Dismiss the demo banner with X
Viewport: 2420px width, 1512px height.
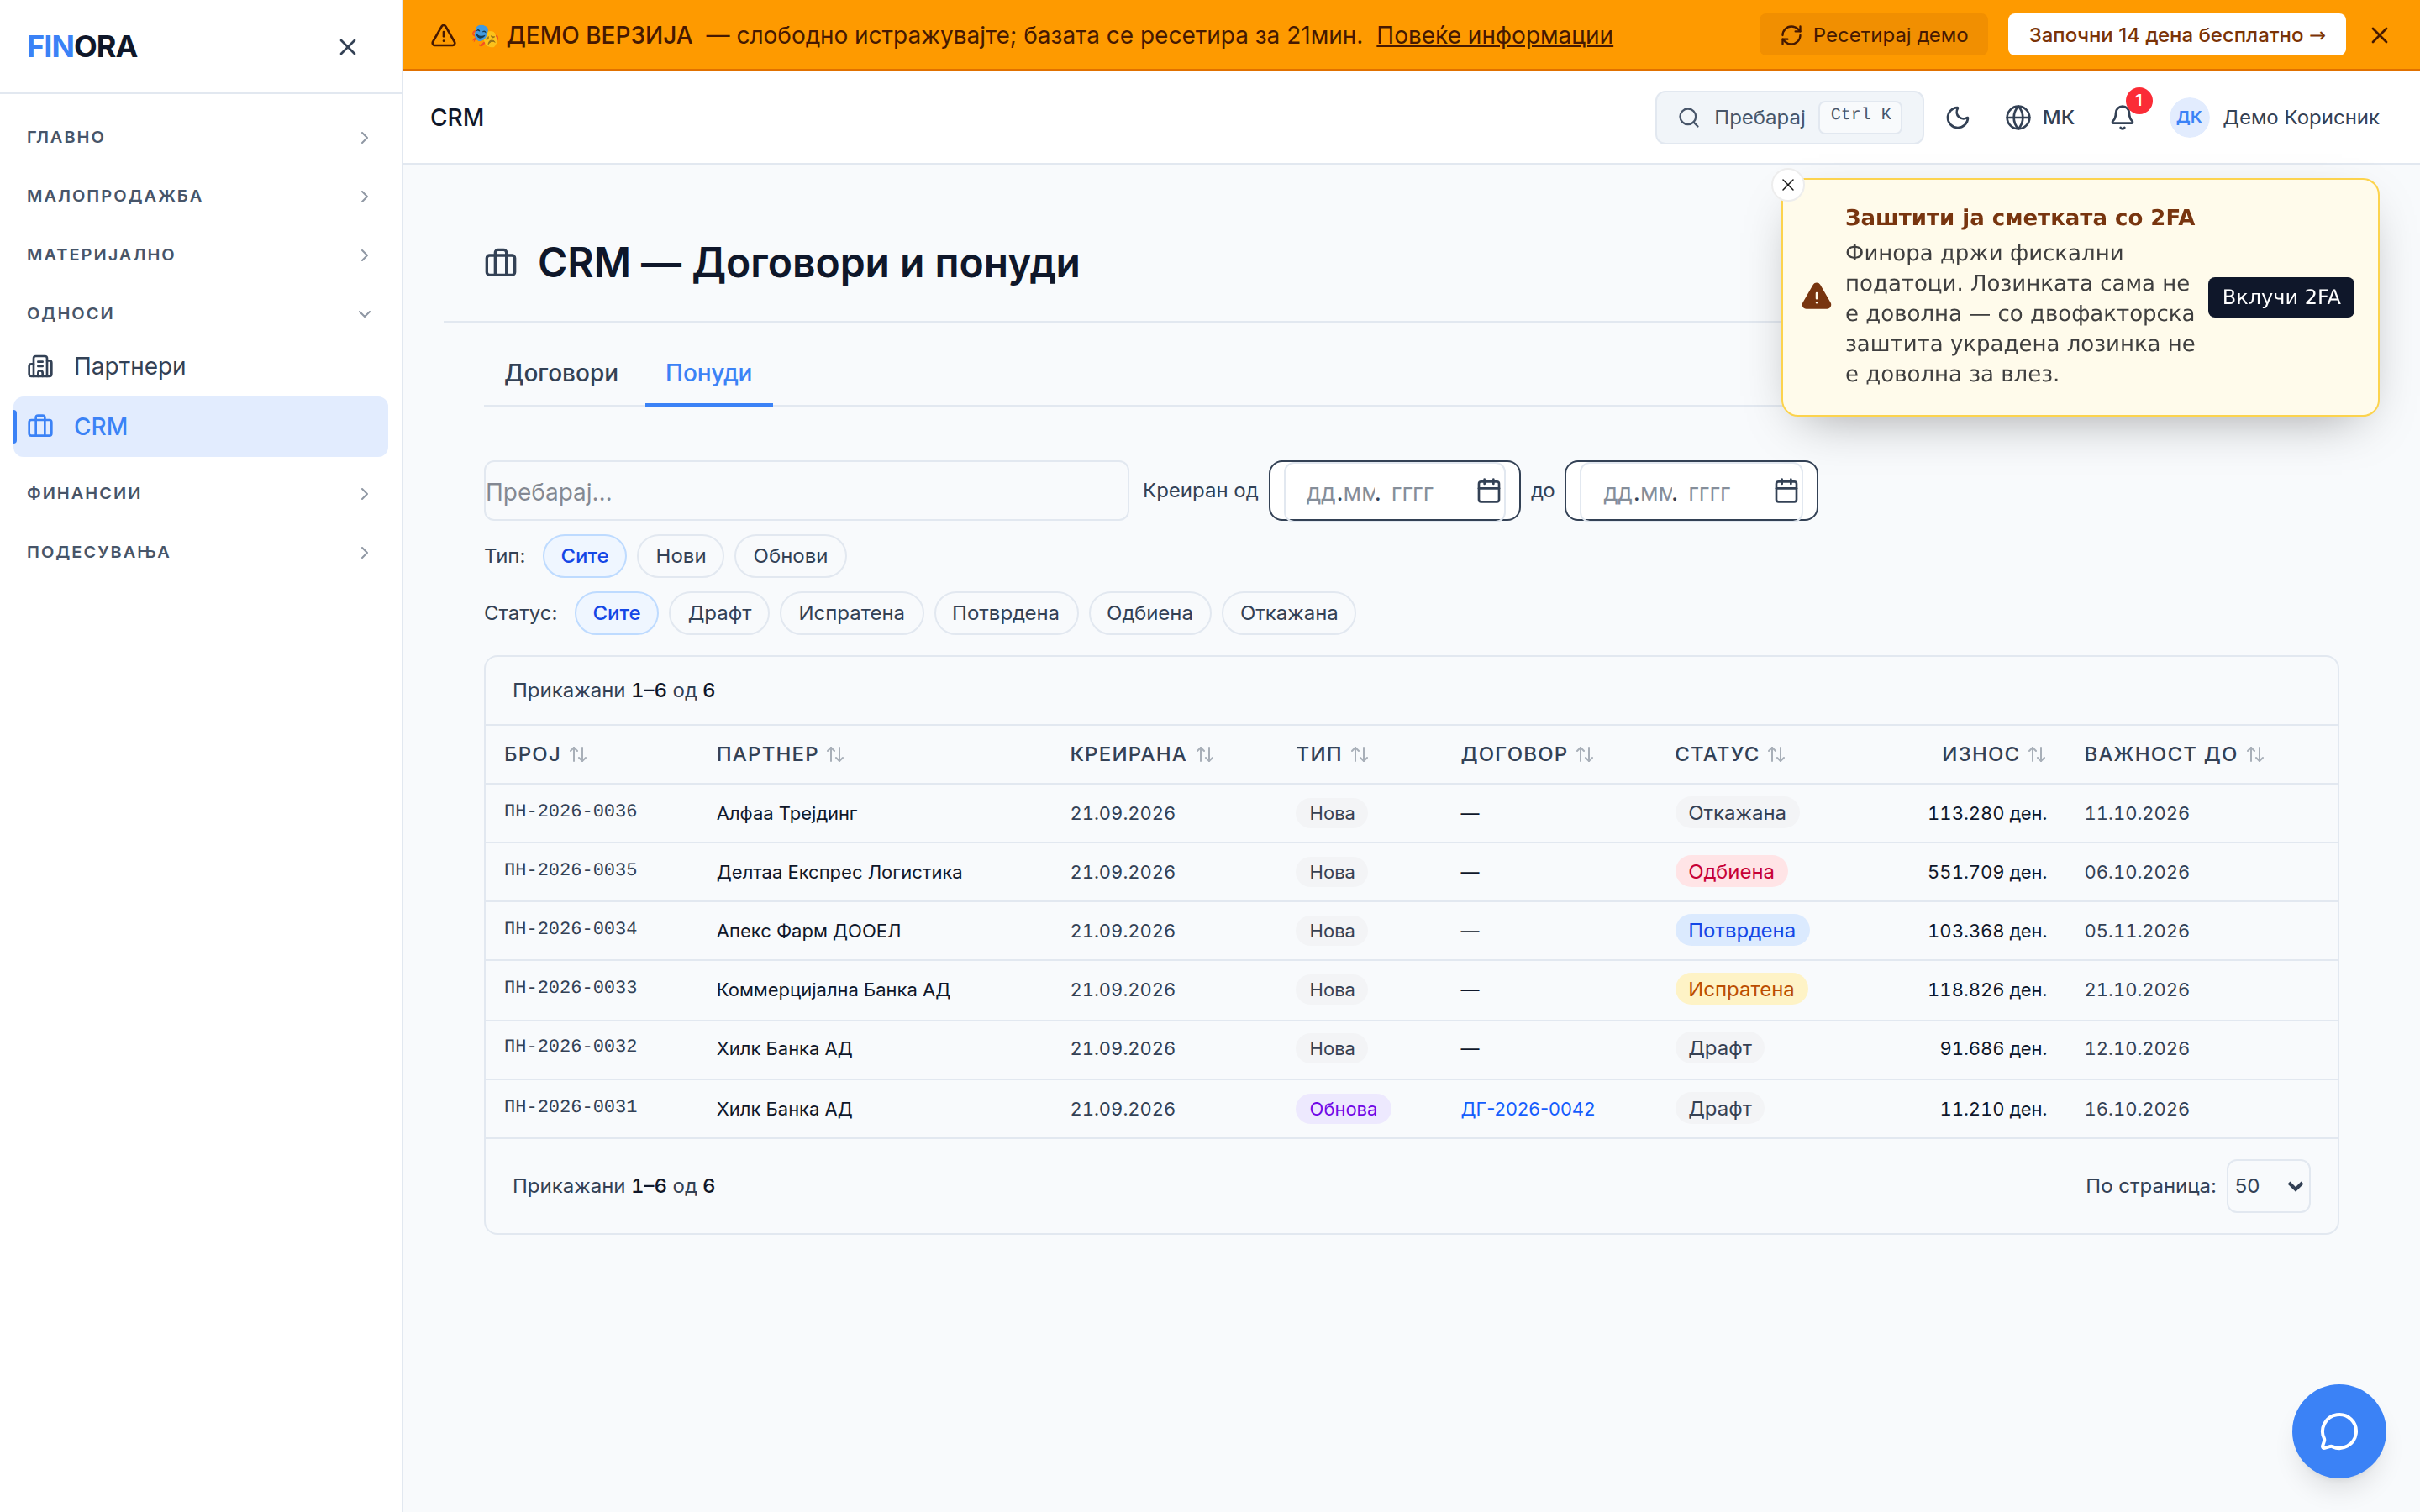2379,35
